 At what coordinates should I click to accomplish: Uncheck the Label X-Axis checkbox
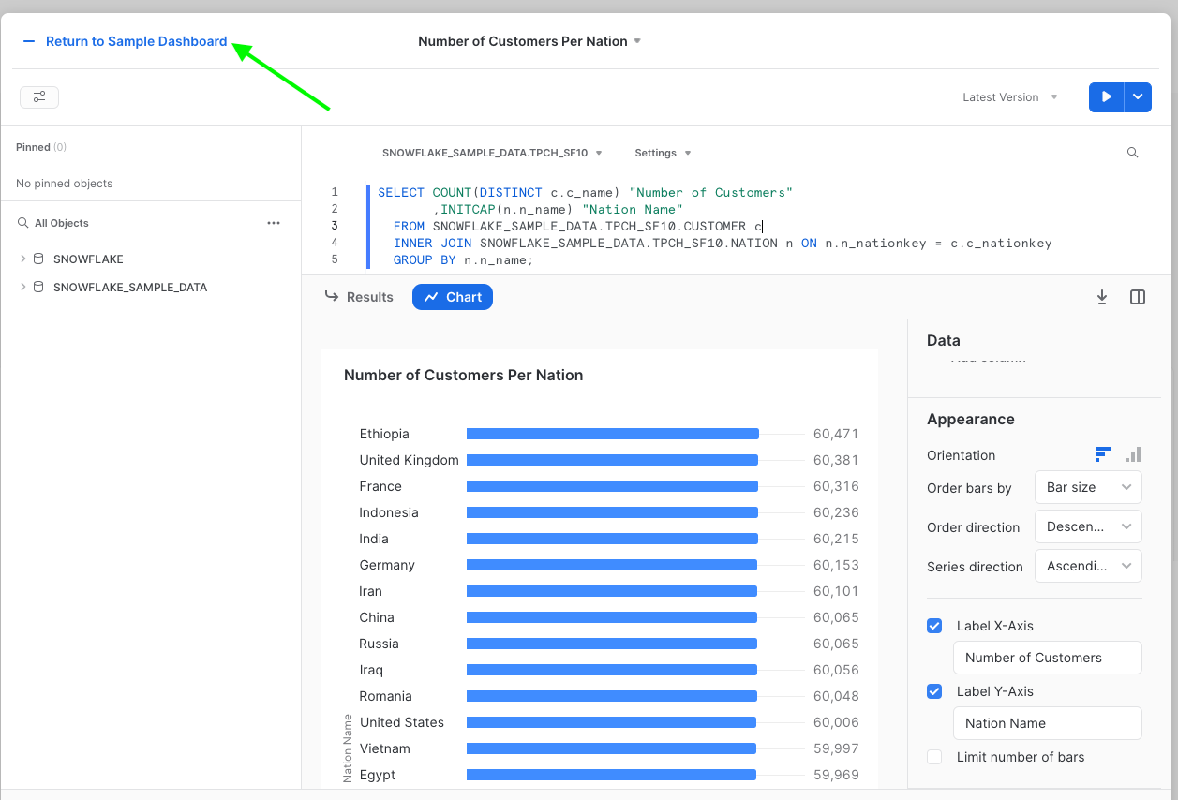click(934, 626)
